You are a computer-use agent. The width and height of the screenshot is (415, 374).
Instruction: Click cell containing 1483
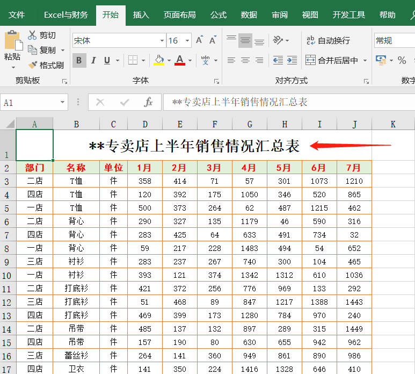249,248
